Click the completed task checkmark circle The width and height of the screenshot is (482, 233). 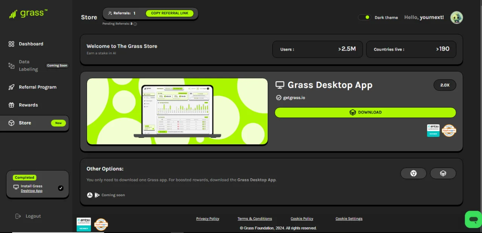click(x=61, y=188)
